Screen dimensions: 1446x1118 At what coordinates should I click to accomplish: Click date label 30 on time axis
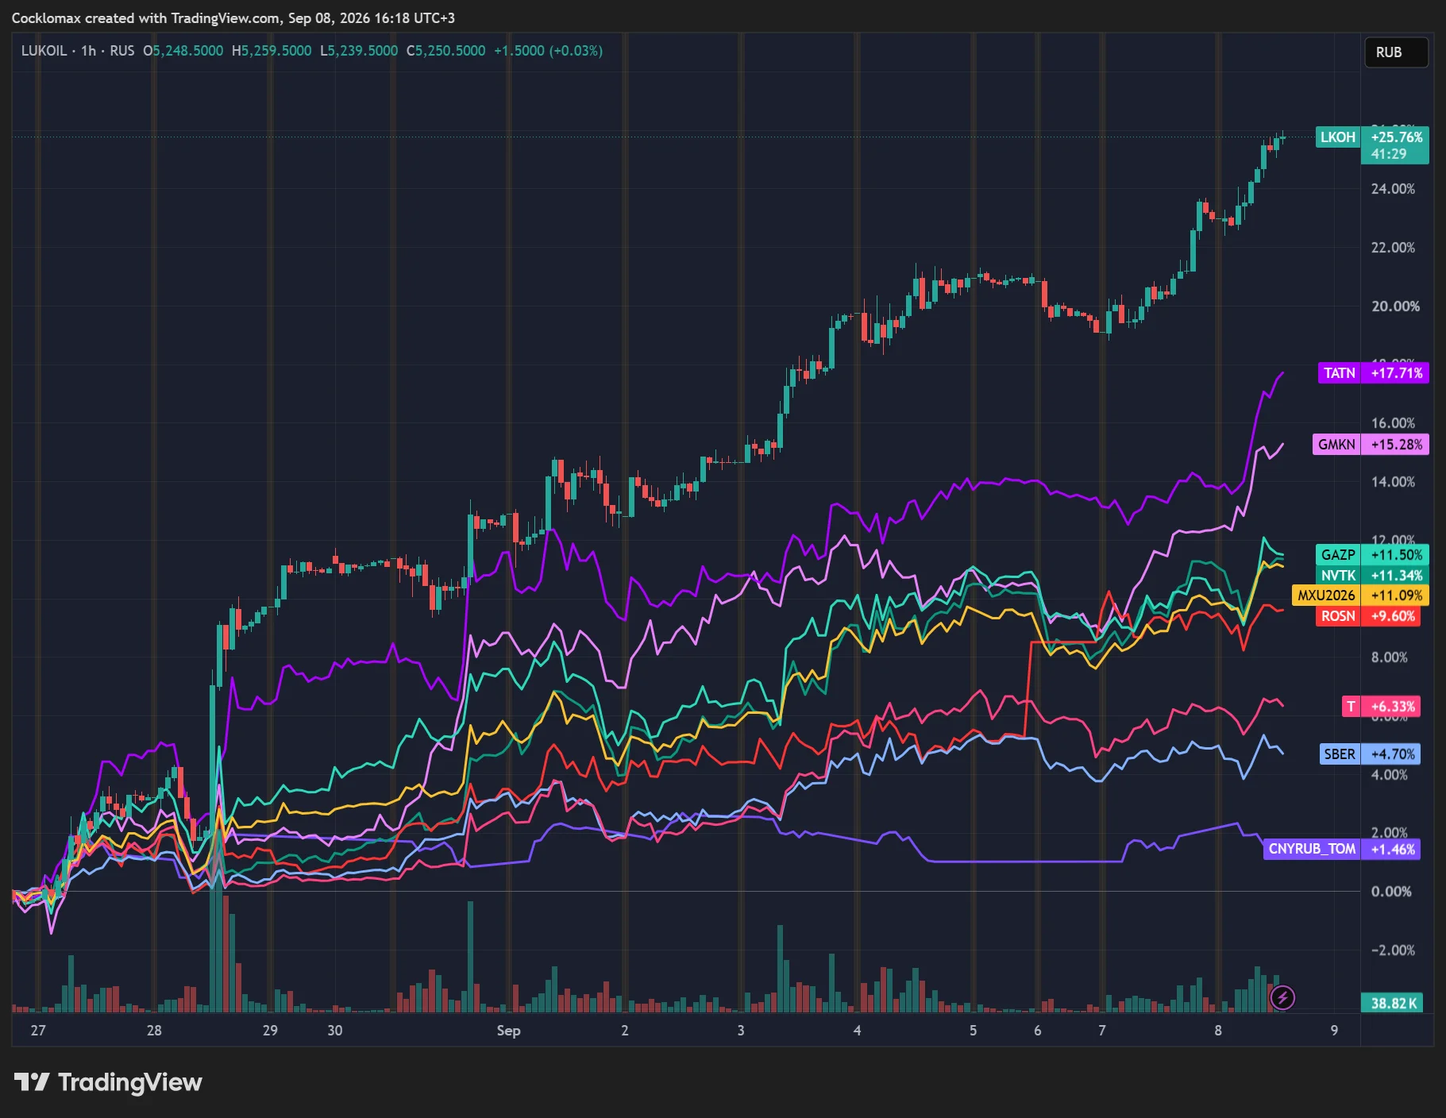pyautogui.click(x=335, y=1031)
